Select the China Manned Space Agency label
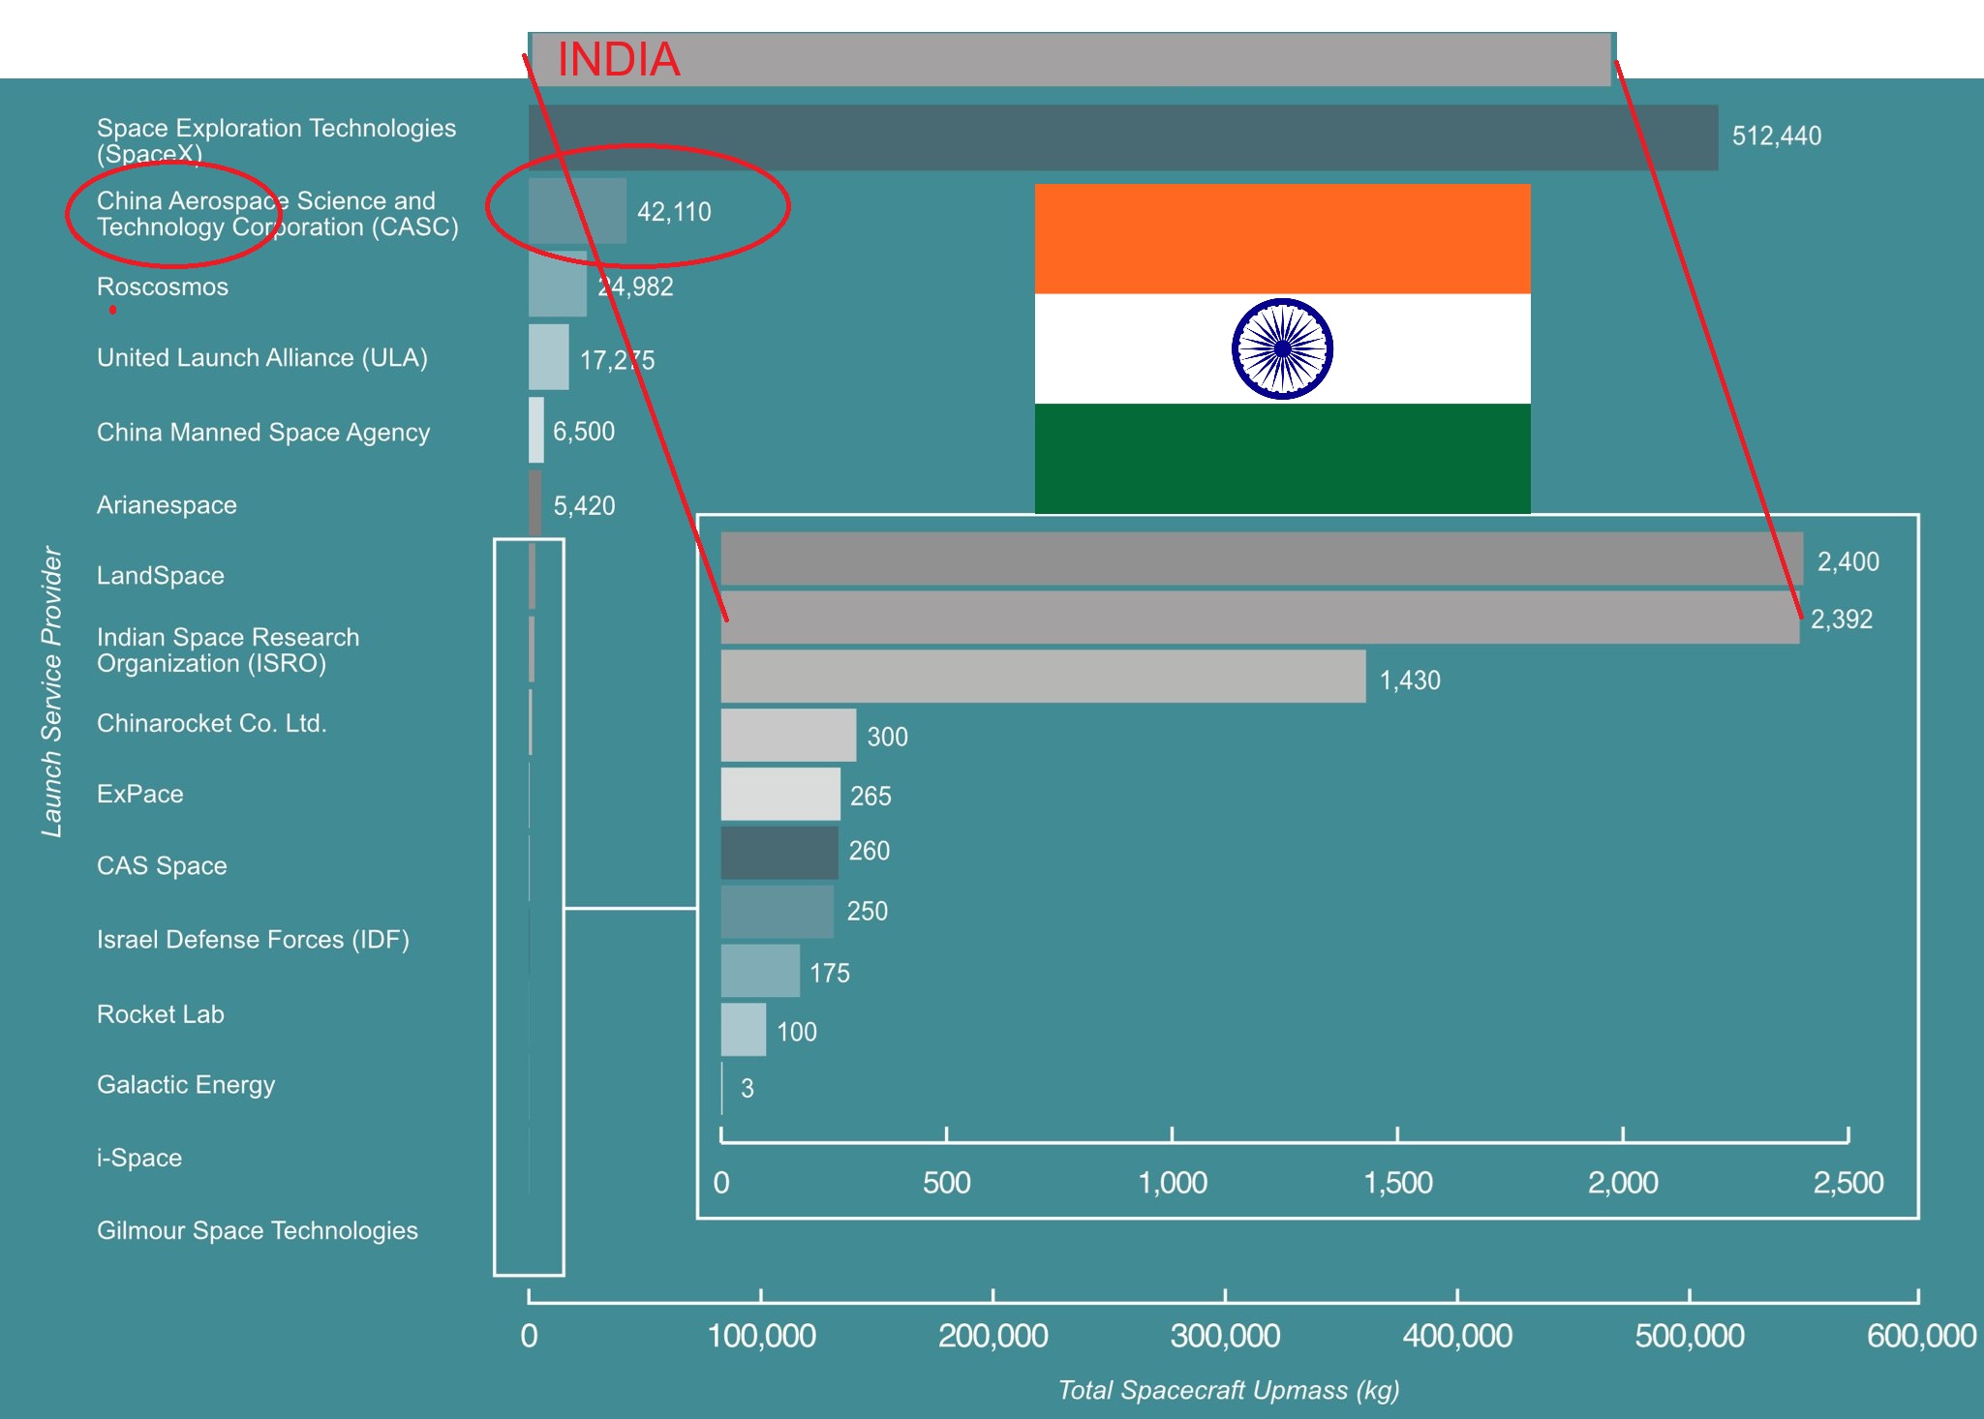Image resolution: width=1984 pixels, height=1419 pixels. tap(263, 432)
